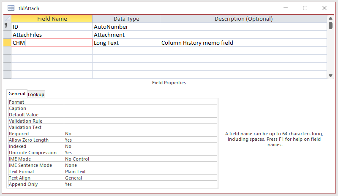
Task: Open the AutoNumber data type cell
Action: point(126,27)
